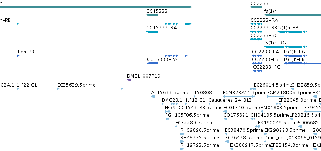Select the fs(1)h-PG protein feature
Viewport: 321px width, 151px height.
(x=303, y=56)
